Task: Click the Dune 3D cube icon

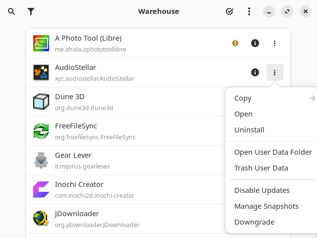Action: (x=41, y=102)
